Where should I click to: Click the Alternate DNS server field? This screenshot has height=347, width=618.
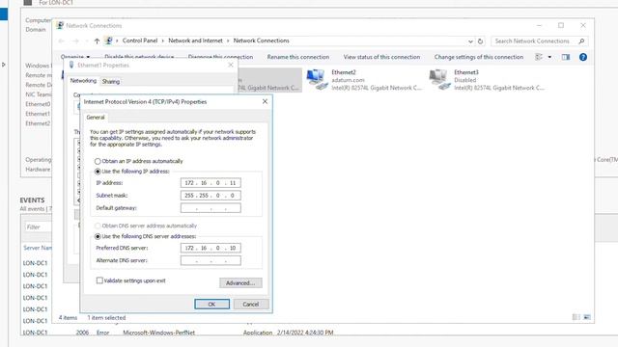point(211,260)
